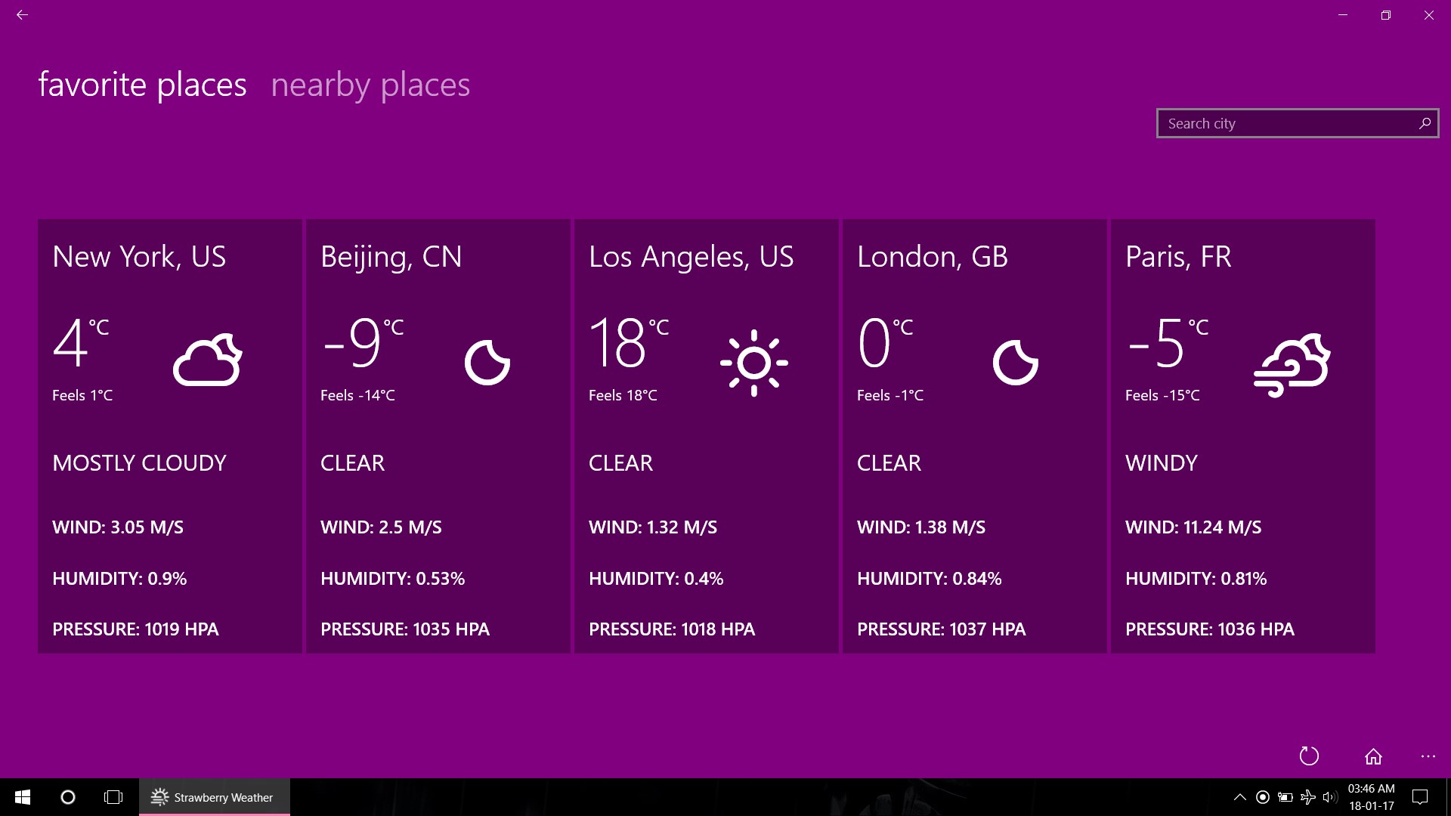
Task: Switch to the nearby places tab
Action: pos(370,85)
